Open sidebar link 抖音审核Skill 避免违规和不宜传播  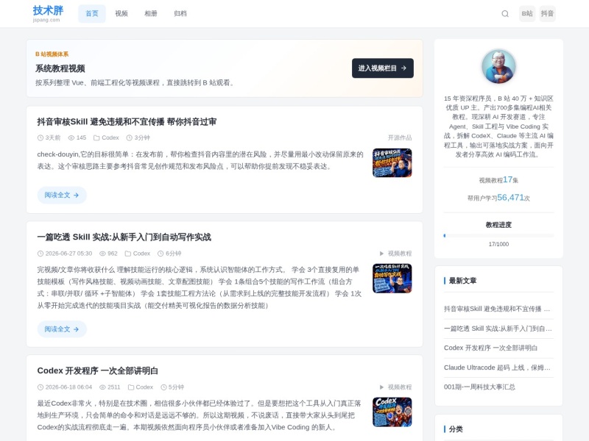coord(496,309)
